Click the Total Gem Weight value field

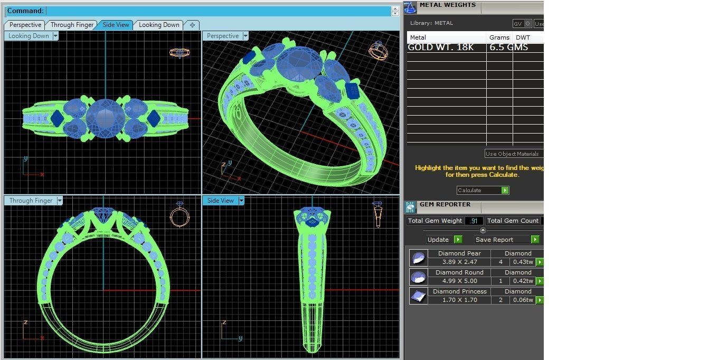point(474,221)
